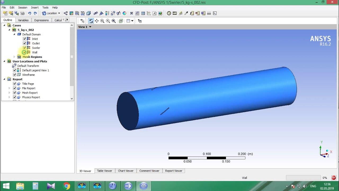Viewport: 339px width, 191px height.
Task: Toggle the File Report checkbox
Action: pyautogui.click(x=15, y=88)
